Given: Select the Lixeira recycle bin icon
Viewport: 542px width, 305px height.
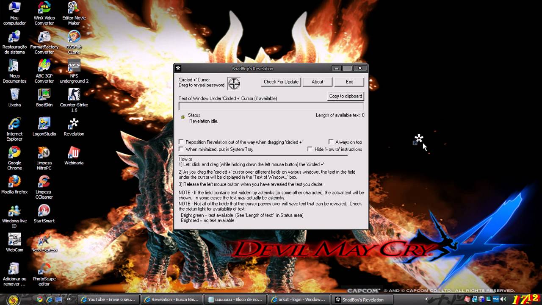Looking at the screenshot, I should click(x=14, y=97).
